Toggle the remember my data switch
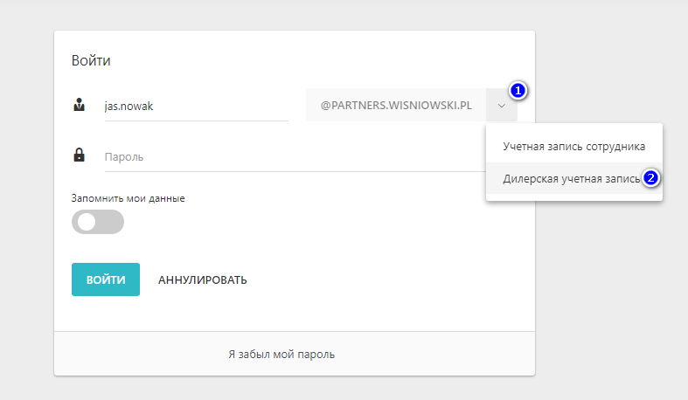The image size is (688, 400). 98,222
